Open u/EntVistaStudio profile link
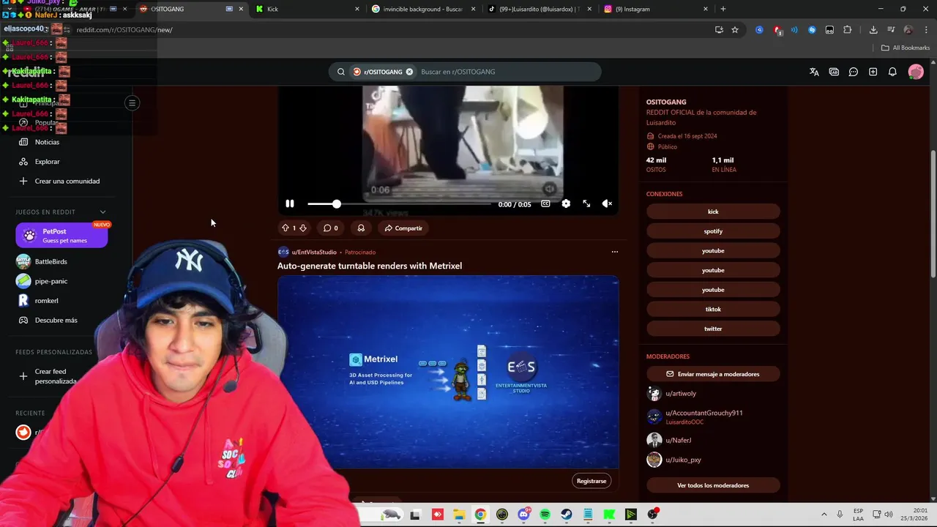The height and width of the screenshot is (527, 937). (x=314, y=252)
